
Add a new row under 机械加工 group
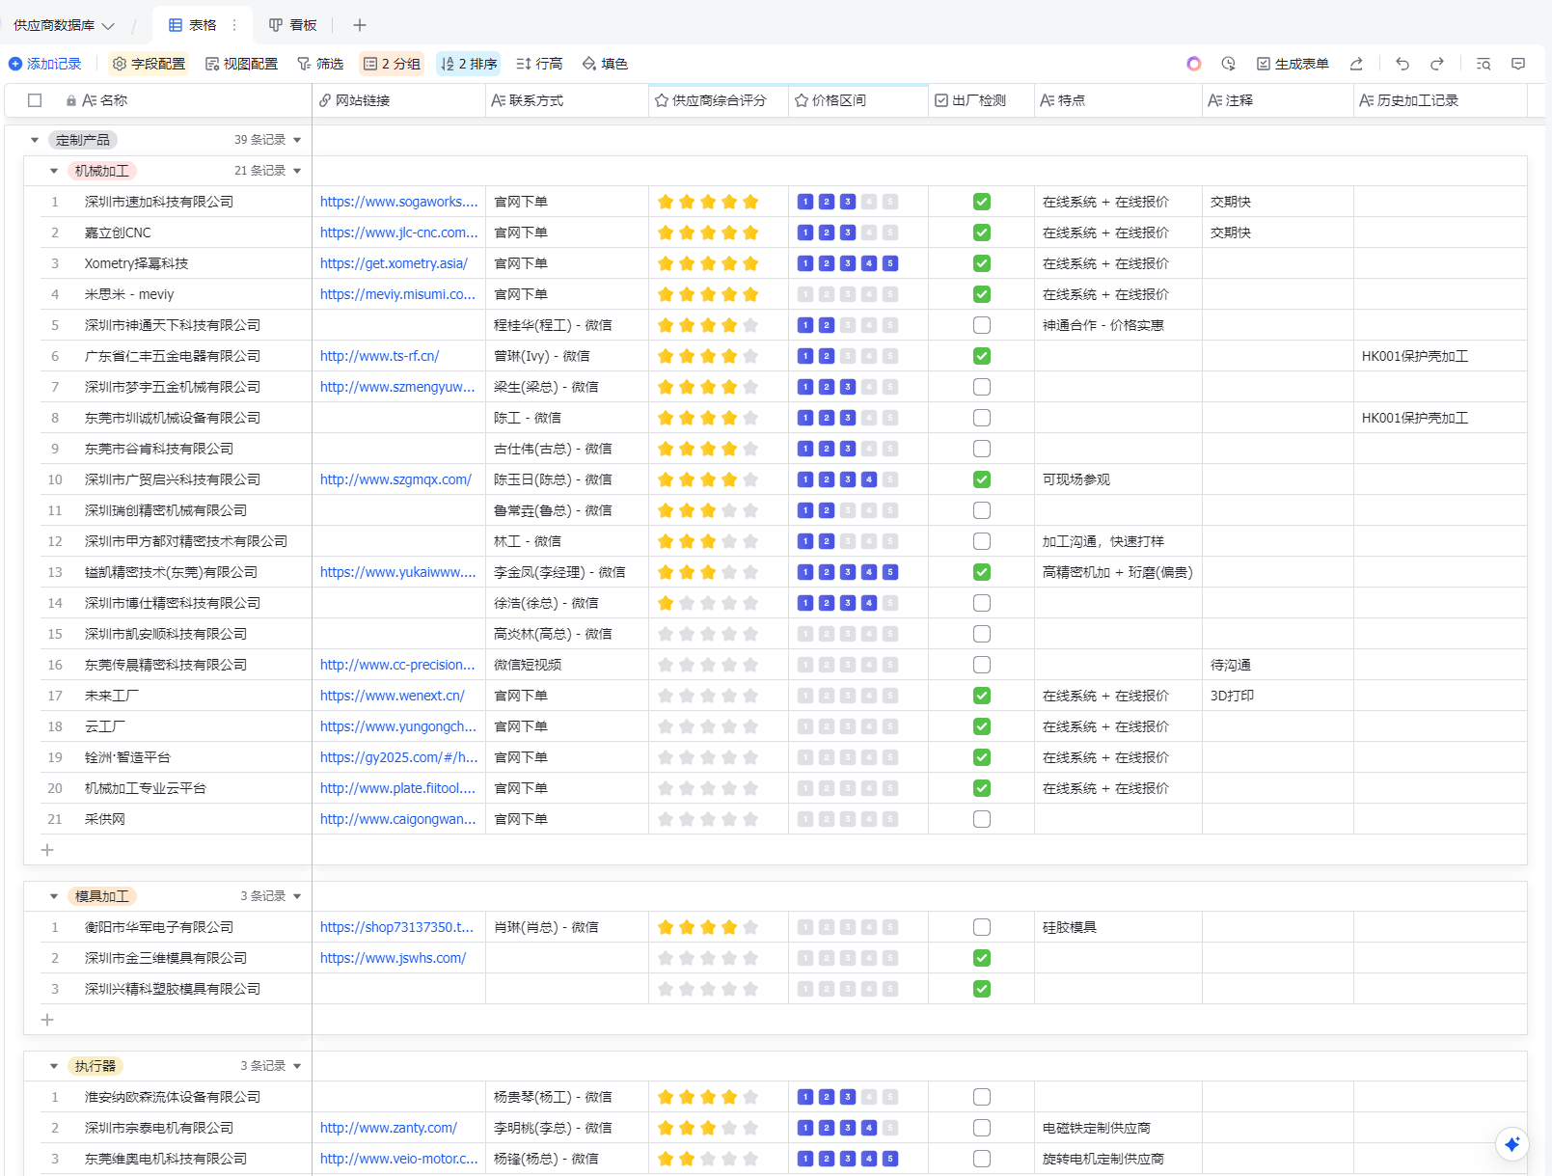tap(47, 850)
